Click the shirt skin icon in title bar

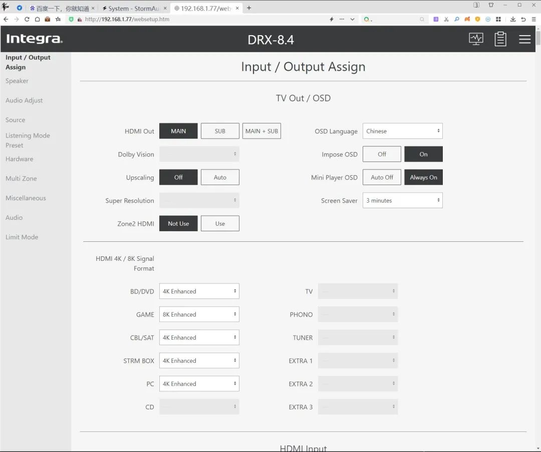click(491, 5)
